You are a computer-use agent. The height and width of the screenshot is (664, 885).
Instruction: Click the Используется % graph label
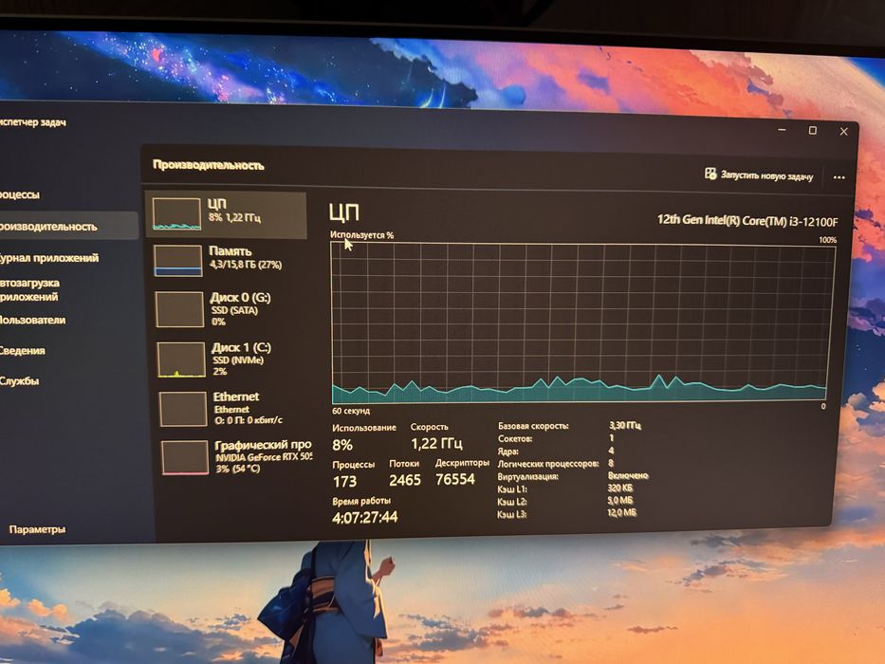pos(361,235)
